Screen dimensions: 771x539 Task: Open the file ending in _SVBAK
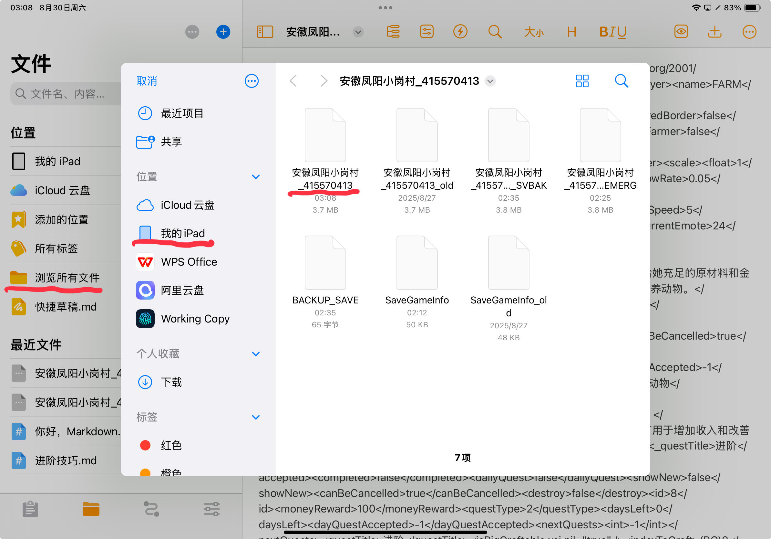point(509,161)
